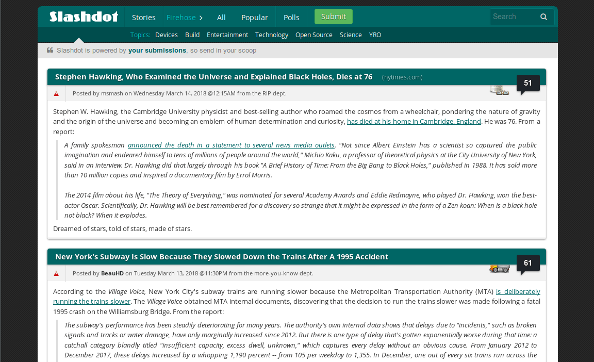The width and height of the screenshot is (594, 362).
Task: Click the green Submit button
Action: click(334, 17)
